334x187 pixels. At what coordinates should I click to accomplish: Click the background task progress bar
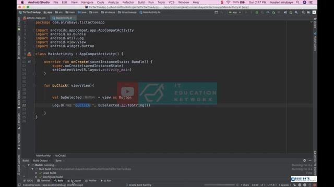tap(219, 185)
